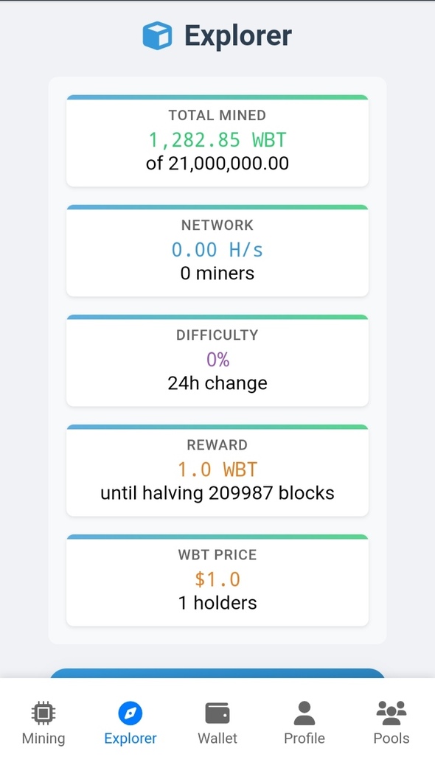Viewport: 435px width, 768px height.
Task: View the Profile person icon
Action: point(304,713)
